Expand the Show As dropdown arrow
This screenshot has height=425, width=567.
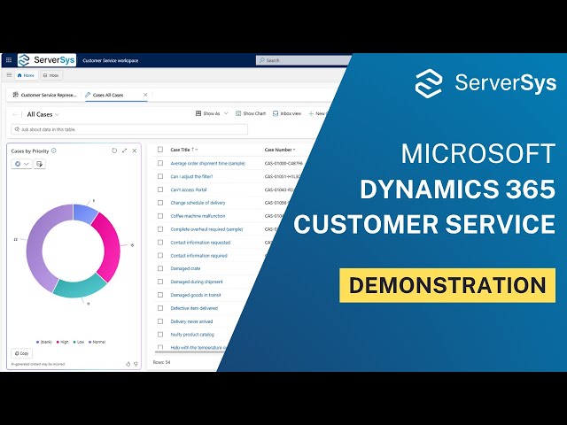pos(226,113)
